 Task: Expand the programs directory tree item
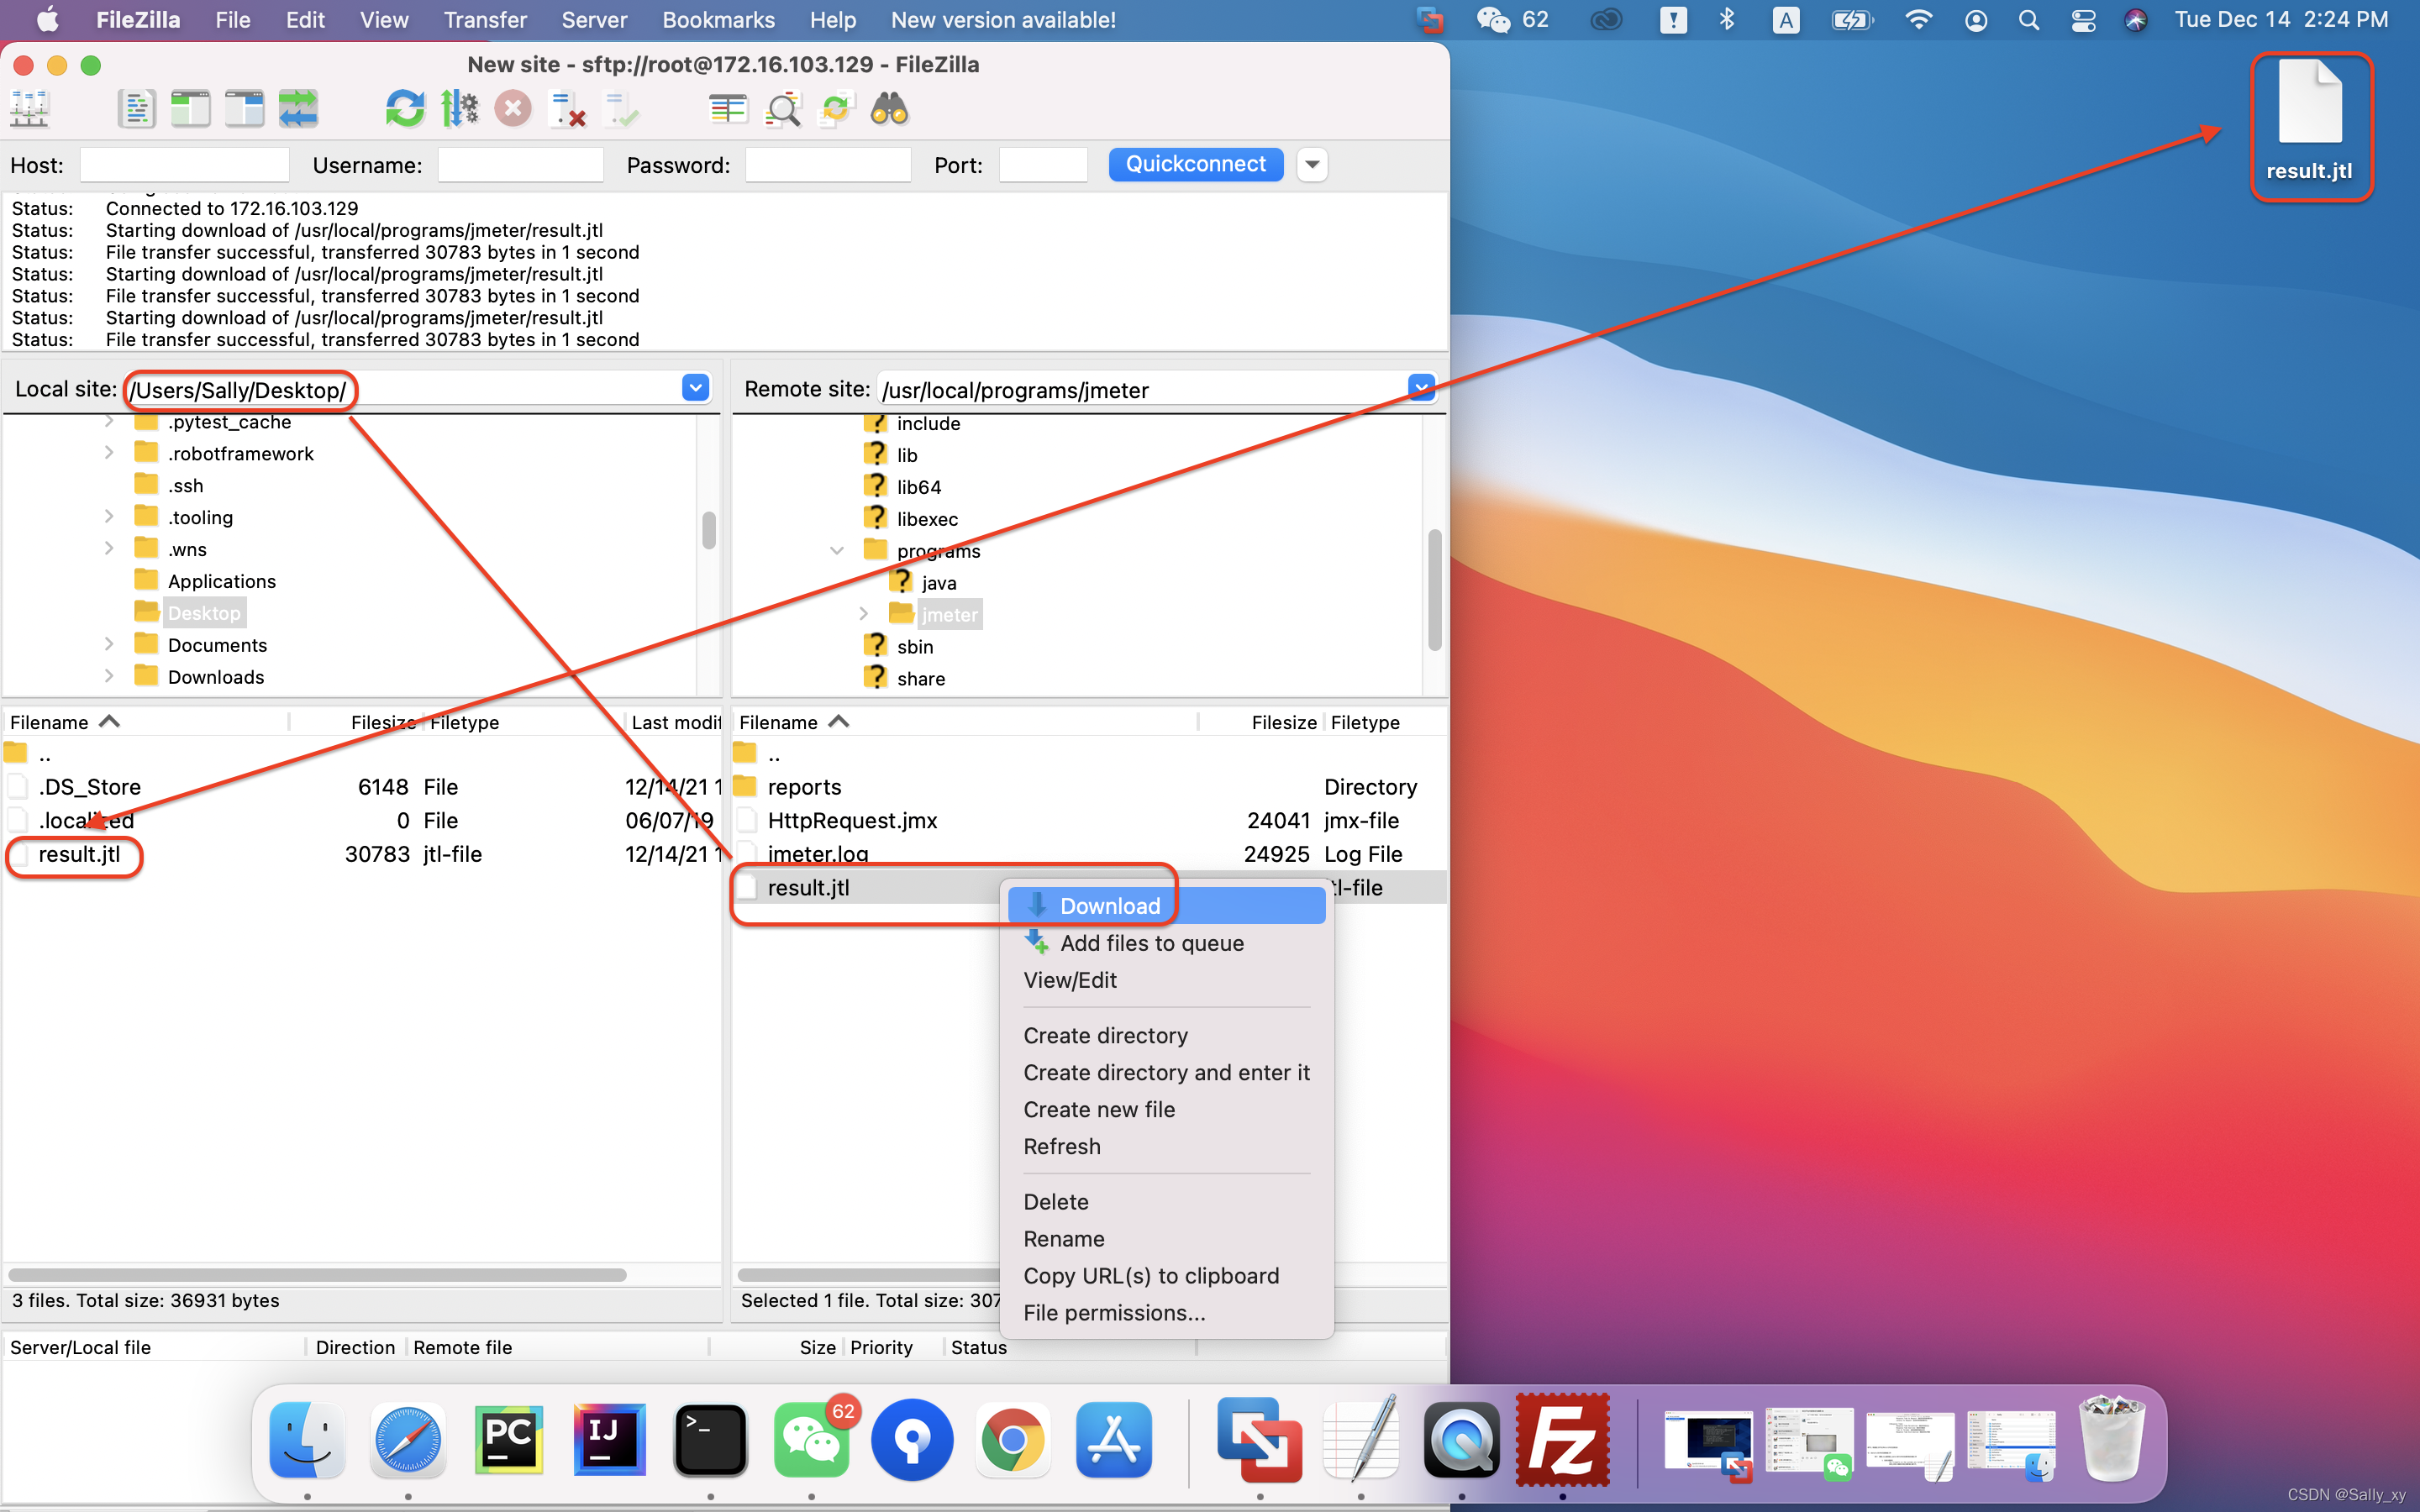point(834,549)
